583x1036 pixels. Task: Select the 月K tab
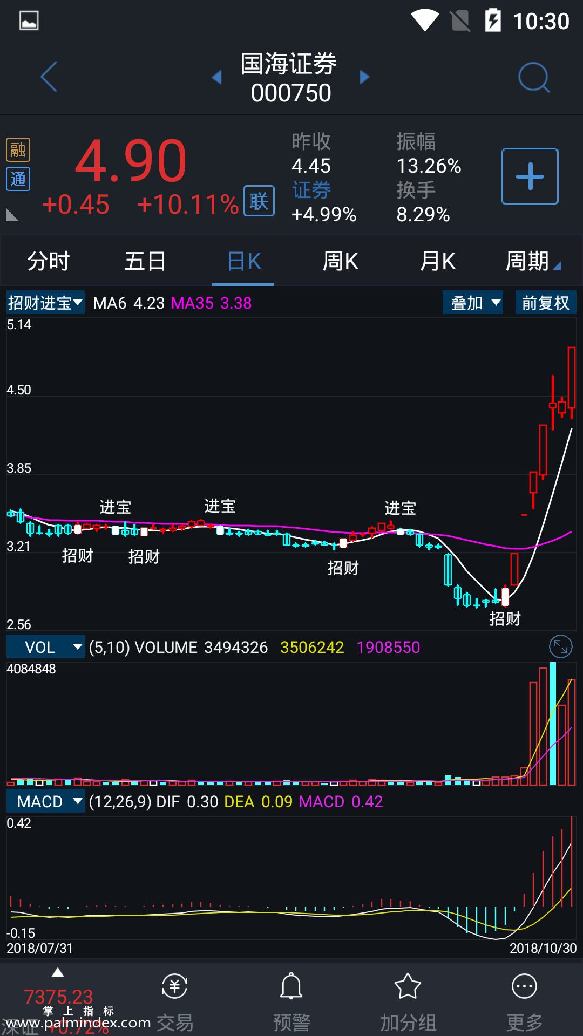[x=438, y=261]
